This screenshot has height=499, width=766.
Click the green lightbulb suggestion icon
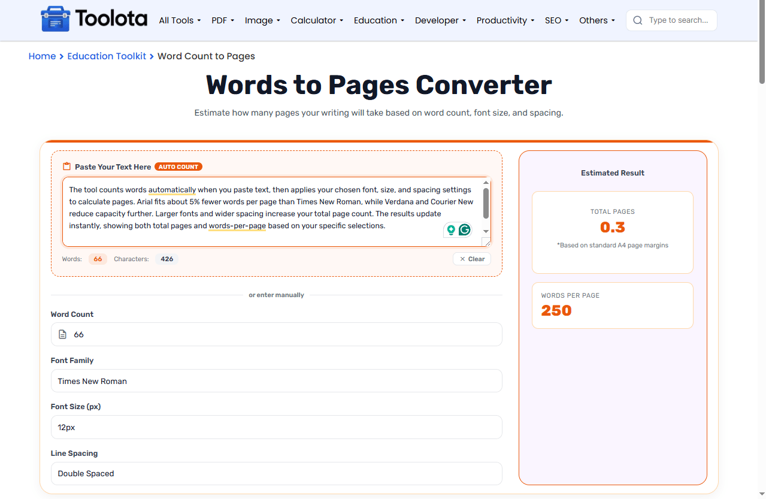pos(451,230)
